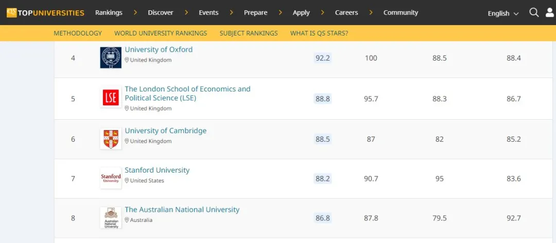
Task: Open the Prepare menu
Action: (x=256, y=13)
